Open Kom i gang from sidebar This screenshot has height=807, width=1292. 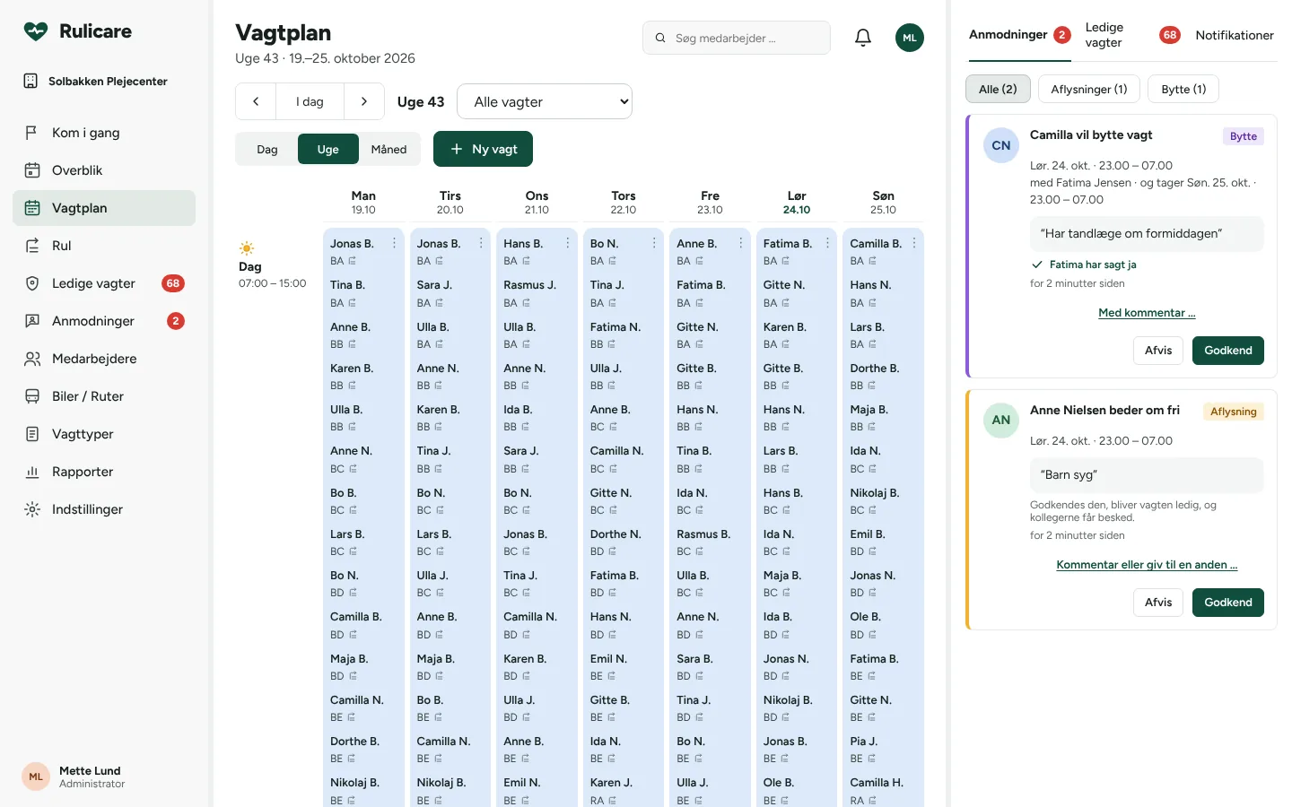(104, 133)
